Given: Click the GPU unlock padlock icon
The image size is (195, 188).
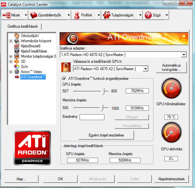Looking at the screenshot, I should 65,68.
